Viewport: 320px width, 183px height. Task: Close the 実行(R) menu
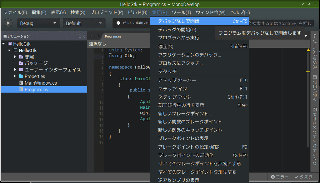point(159,12)
